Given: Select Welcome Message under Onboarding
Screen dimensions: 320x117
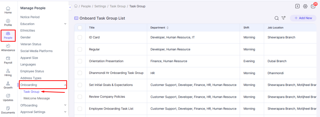Looking at the screenshot, I should tap(37, 98).
